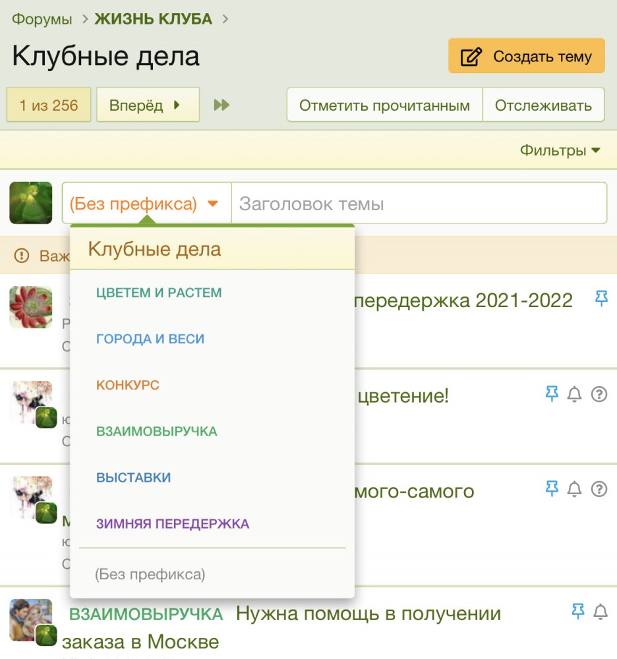Focus the Заголовок темы input field

click(419, 204)
